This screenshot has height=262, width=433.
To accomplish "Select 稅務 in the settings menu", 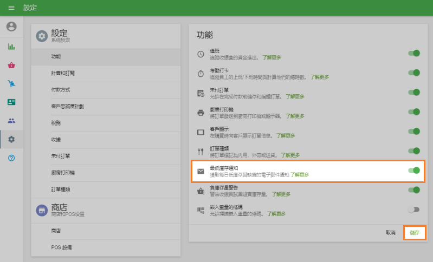I will tap(106, 123).
